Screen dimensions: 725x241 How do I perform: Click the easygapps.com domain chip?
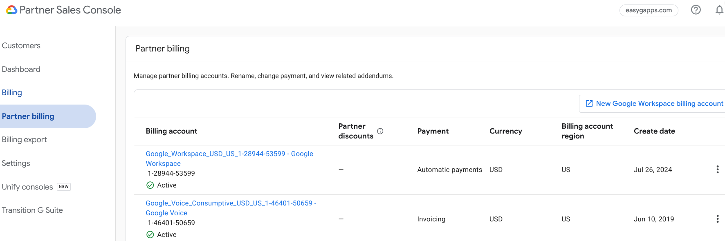tap(649, 10)
